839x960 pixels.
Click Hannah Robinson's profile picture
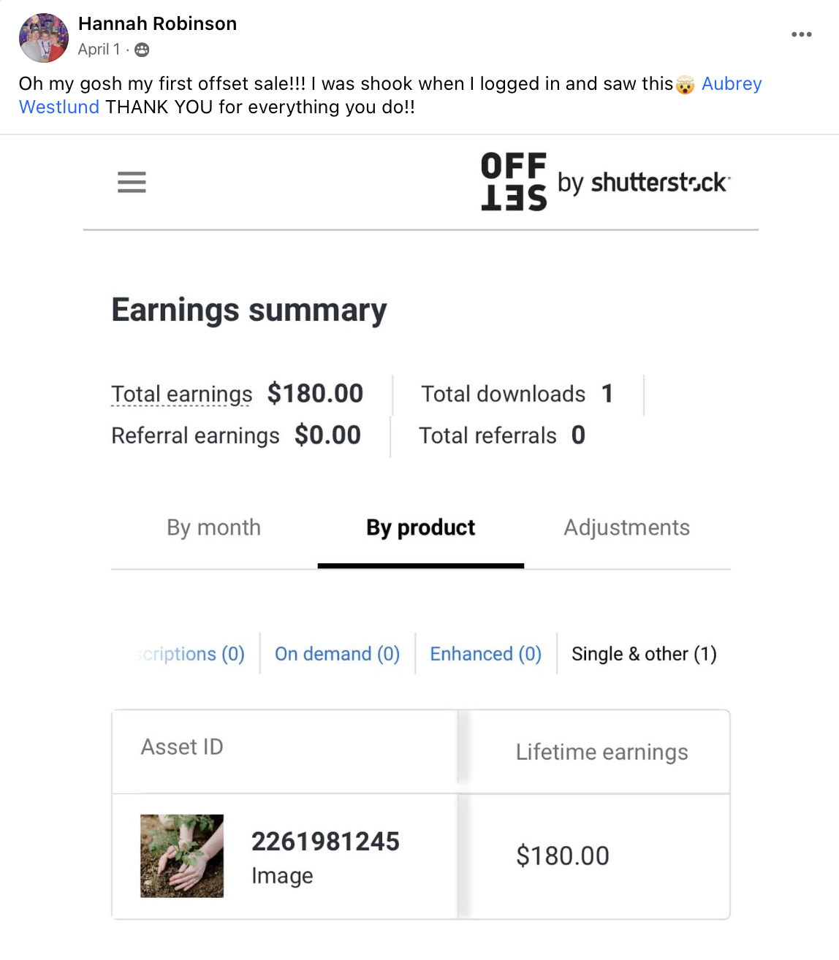pos(44,37)
